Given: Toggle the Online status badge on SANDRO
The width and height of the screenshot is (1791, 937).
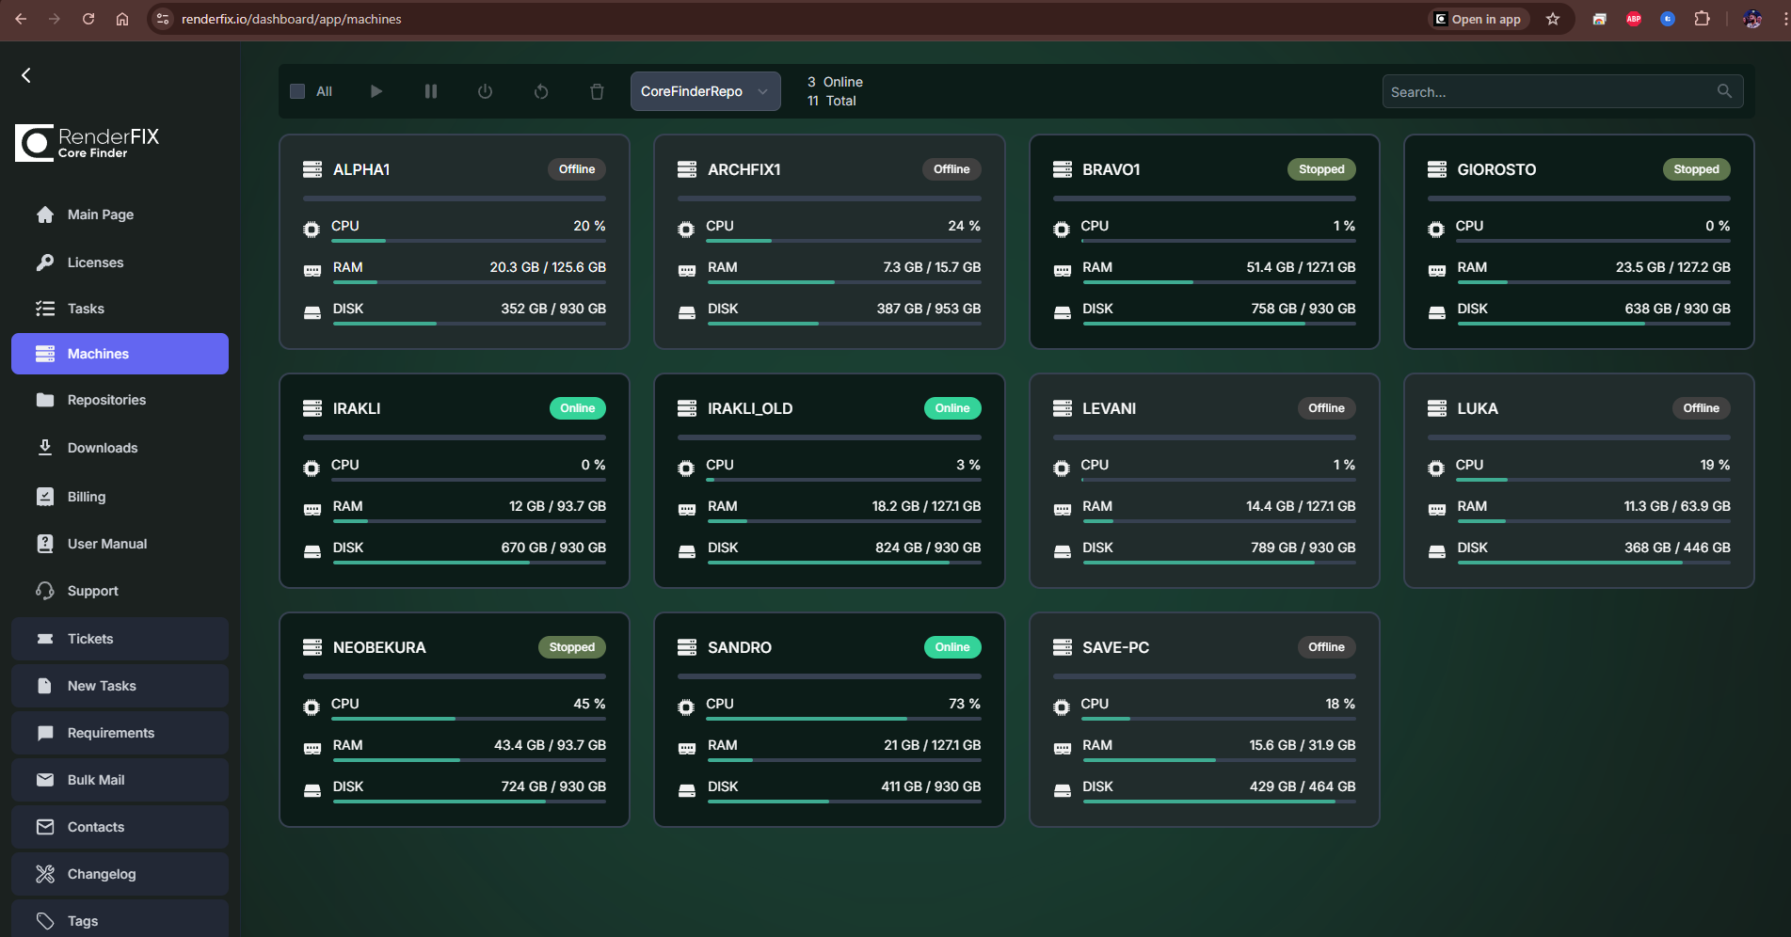Looking at the screenshot, I should (951, 647).
